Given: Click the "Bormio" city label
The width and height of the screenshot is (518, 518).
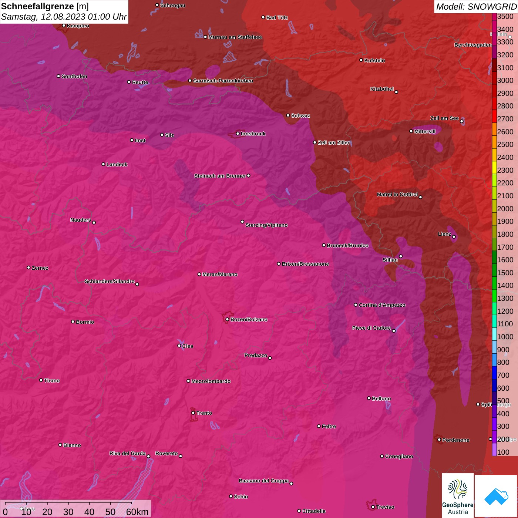Looking at the screenshot, I should coord(85,322).
